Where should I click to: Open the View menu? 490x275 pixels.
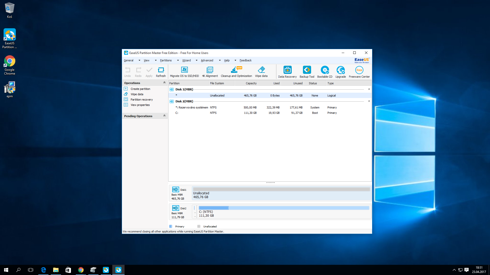tap(146, 60)
